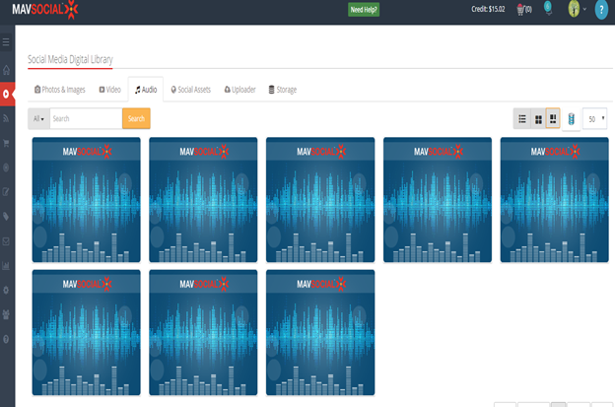Switch to grid view layout
615x407 pixels.
point(538,119)
